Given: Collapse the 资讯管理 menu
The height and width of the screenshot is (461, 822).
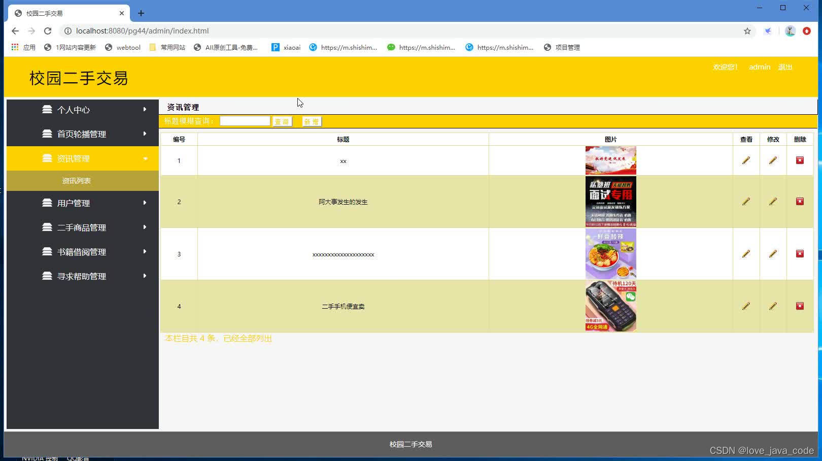Looking at the screenshot, I should click(83, 158).
